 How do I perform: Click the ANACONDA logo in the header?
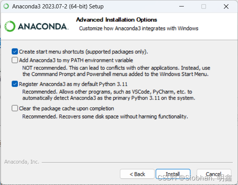pyautogui.click(x=37, y=26)
